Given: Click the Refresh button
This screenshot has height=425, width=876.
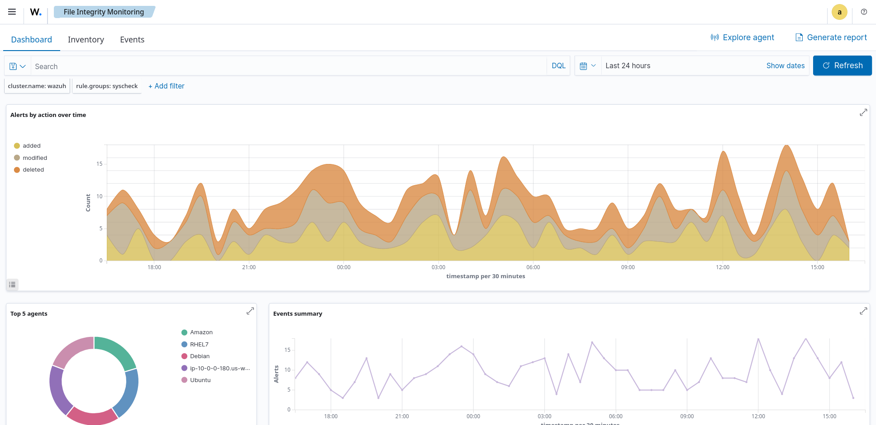Looking at the screenshot, I should tap(842, 65).
